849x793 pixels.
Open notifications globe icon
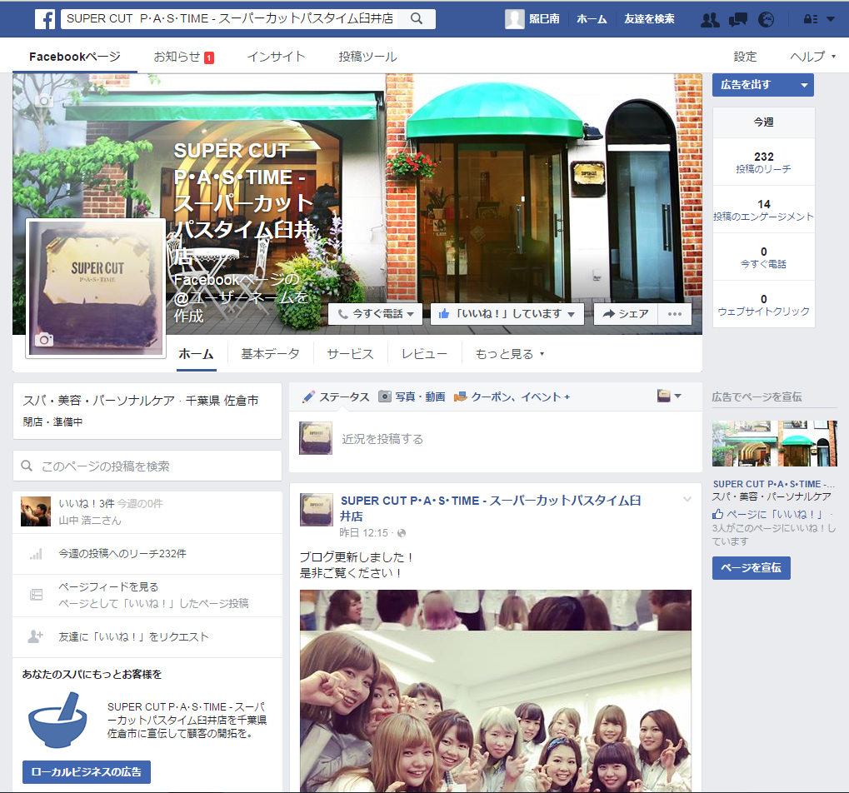[x=767, y=20]
